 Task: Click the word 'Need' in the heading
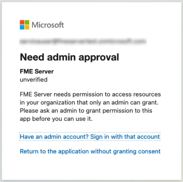click(29, 57)
